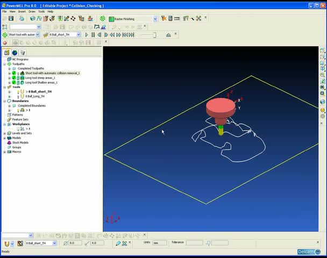Click the eject tool icon on simulation toolbar
Screen dimensions: 327x258
point(168,35)
